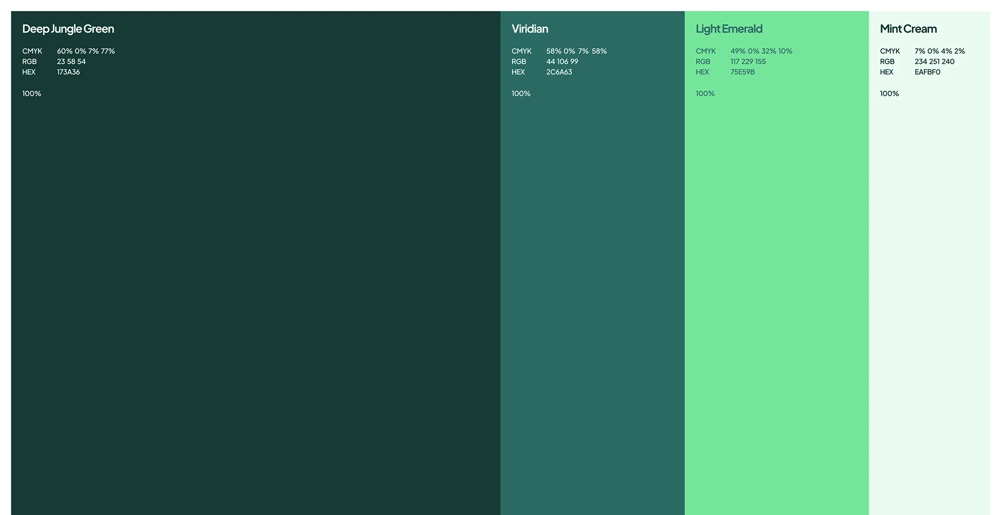
Task: Select the Viridian color swatch
Action: pyautogui.click(x=592, y=263)
